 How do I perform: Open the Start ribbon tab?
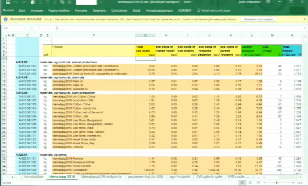(x=22, y=10)
